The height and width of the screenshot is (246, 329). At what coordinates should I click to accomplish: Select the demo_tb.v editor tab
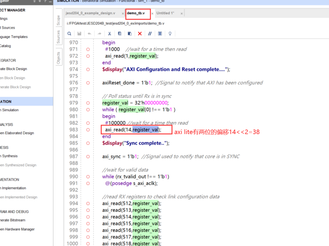(x=136, y=13)
